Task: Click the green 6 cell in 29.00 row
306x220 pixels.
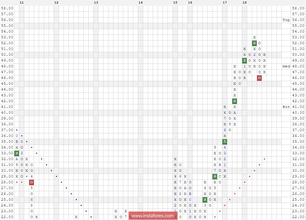Action: [x=215, y=177]
